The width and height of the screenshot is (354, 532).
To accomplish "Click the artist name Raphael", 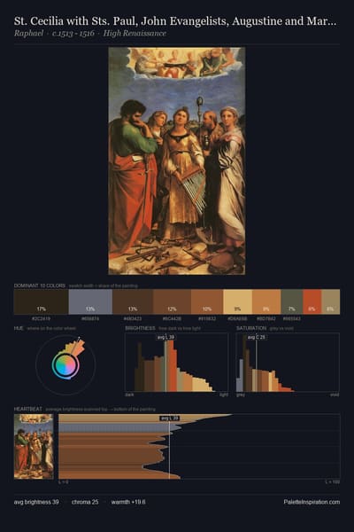I will (x=29, y=34).
